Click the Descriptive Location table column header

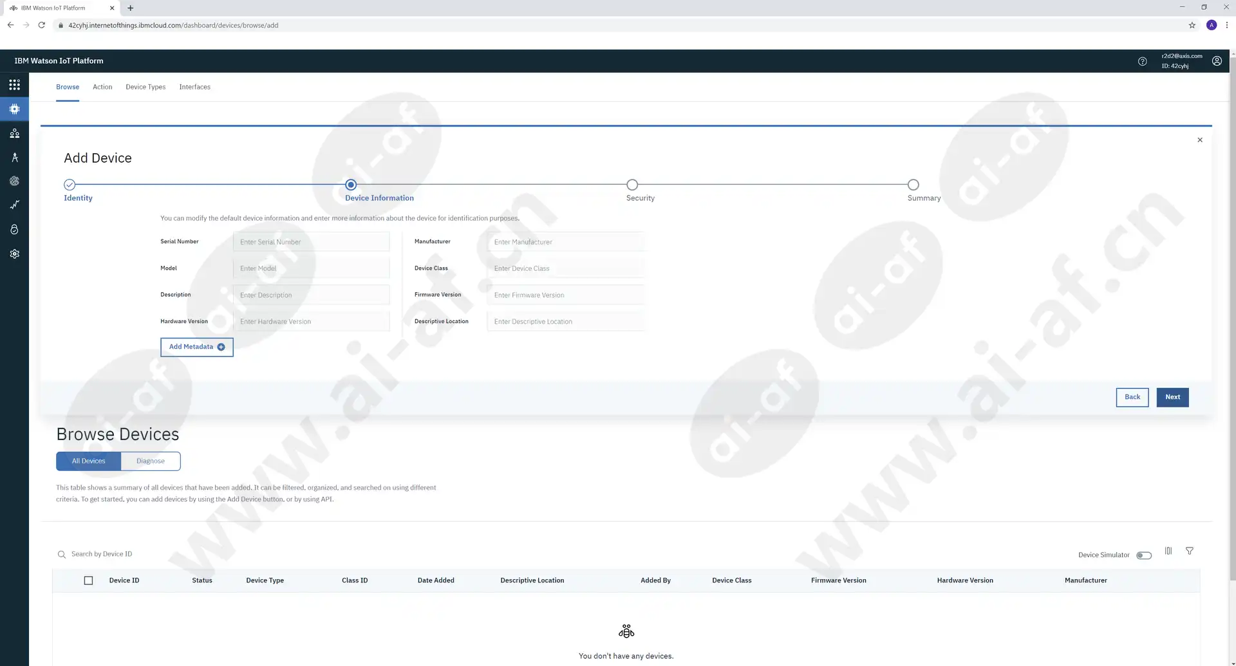[x=532, y=580]
